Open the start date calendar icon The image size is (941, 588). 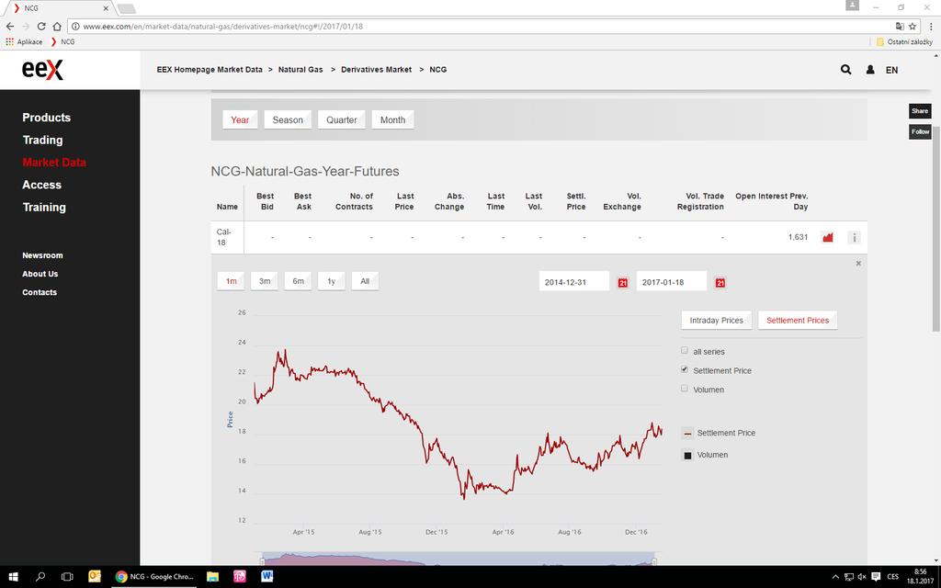[622, 283]
